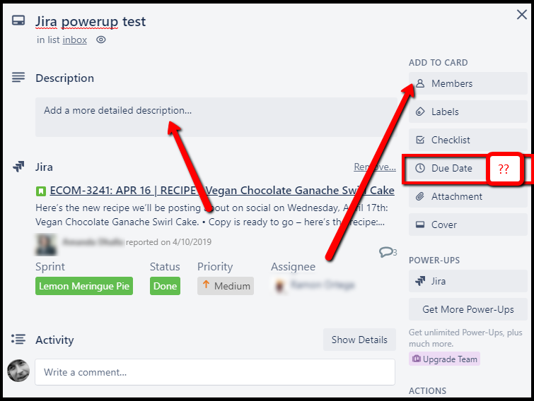Close the card dialog with the X
Image resolution: width=534 pixels, height=401 pixels.
pos(521,15)
